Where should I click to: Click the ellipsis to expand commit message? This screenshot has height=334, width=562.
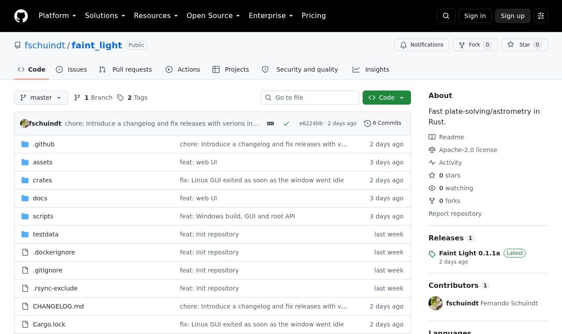[x=270, y=123]
